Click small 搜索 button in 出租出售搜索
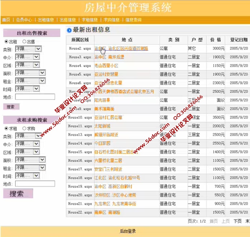The height and width of the screenshot is (237, 250). 11,107
